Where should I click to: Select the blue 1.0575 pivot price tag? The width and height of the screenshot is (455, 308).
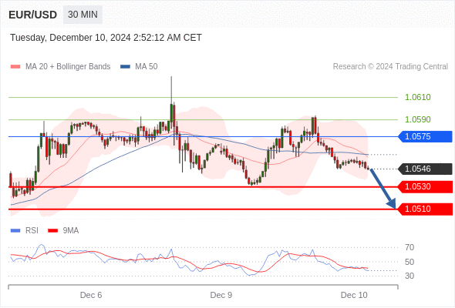click(x=425, y=136)
